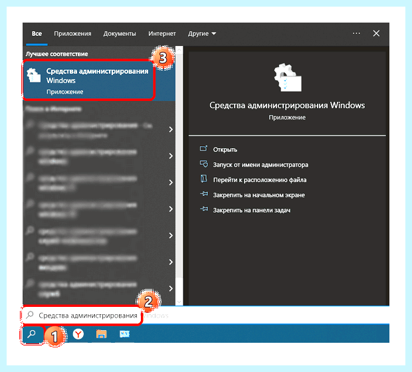412x372 pixels.
Task: Click the pin icon for панели задач
Action: point(203,209)
